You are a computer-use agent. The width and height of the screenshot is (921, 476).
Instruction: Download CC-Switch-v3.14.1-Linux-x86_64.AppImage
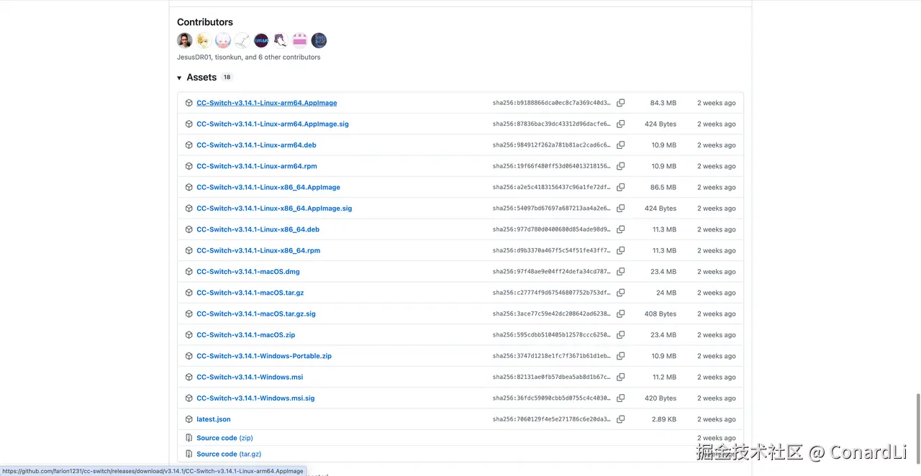coord(268,187)
